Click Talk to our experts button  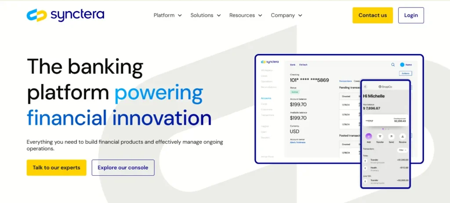pyautogui.click(x=56, y=167)
